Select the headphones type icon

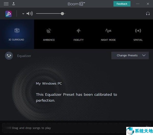[x=148, y=14]
